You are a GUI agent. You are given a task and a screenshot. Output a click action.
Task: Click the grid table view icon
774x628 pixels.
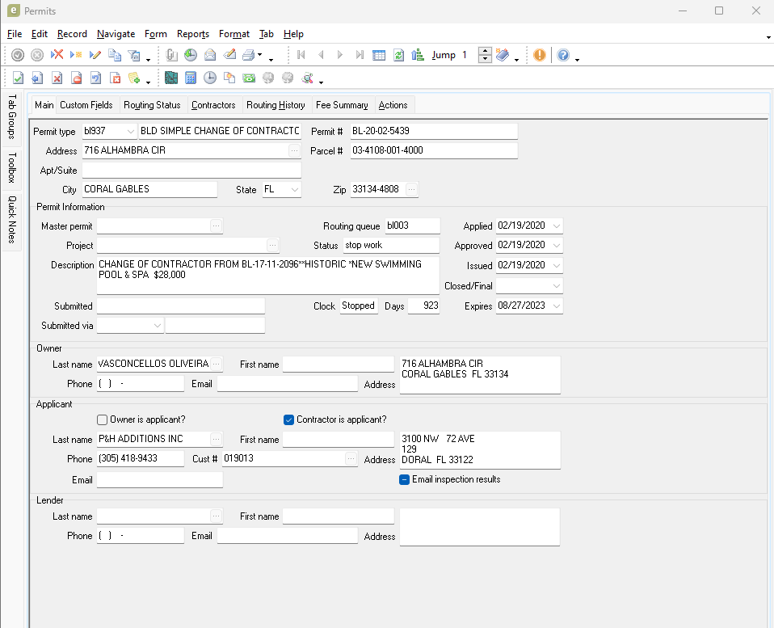point(379,55)
